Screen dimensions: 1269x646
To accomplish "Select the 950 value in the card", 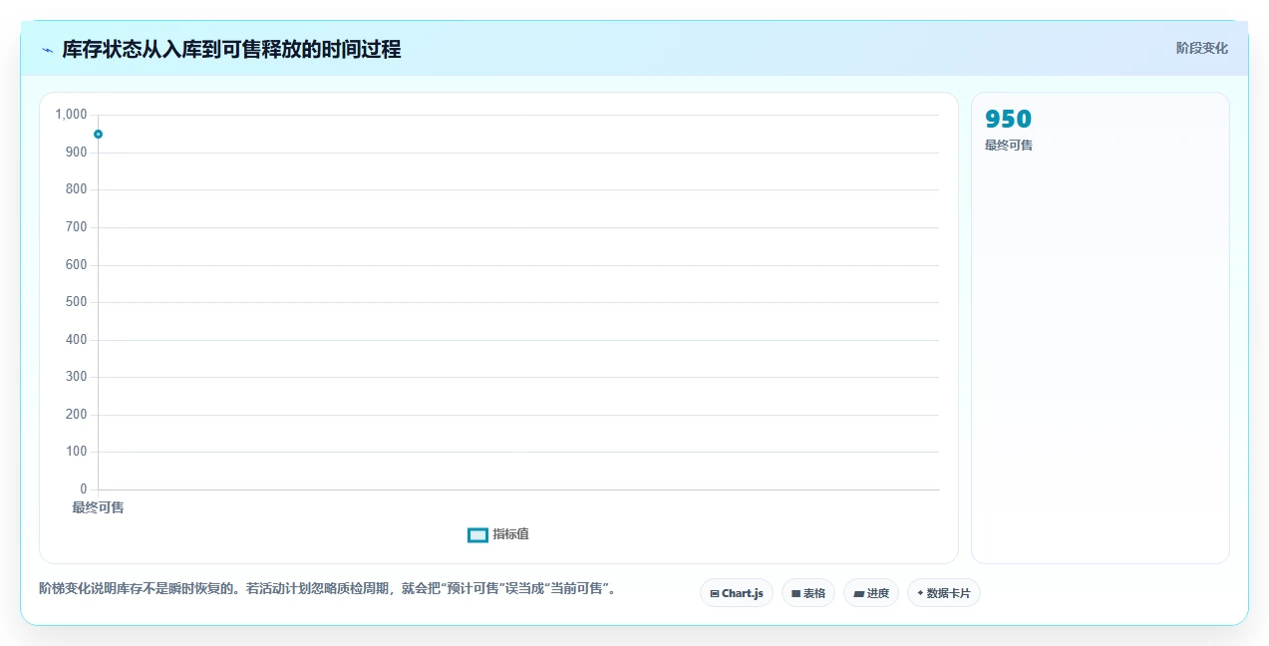I will (x=1008, y=119).
